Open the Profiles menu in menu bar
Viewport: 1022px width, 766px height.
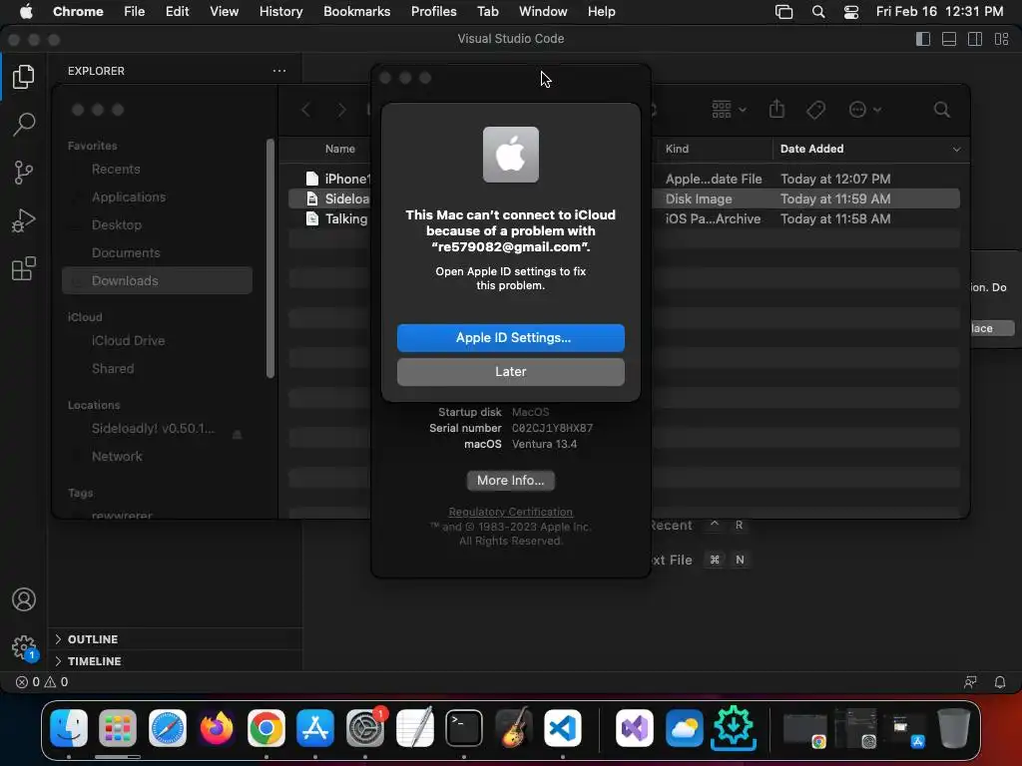pyautogui.click(x=433, y=11)
